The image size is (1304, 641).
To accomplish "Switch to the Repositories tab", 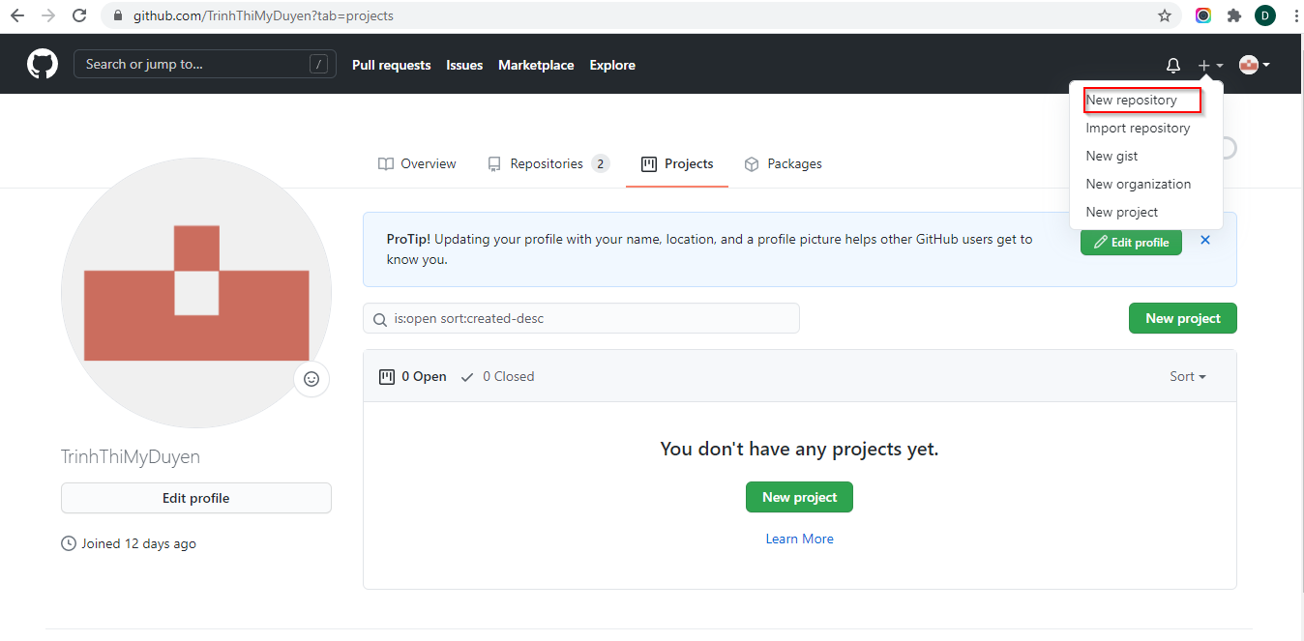I will point(548,164).
